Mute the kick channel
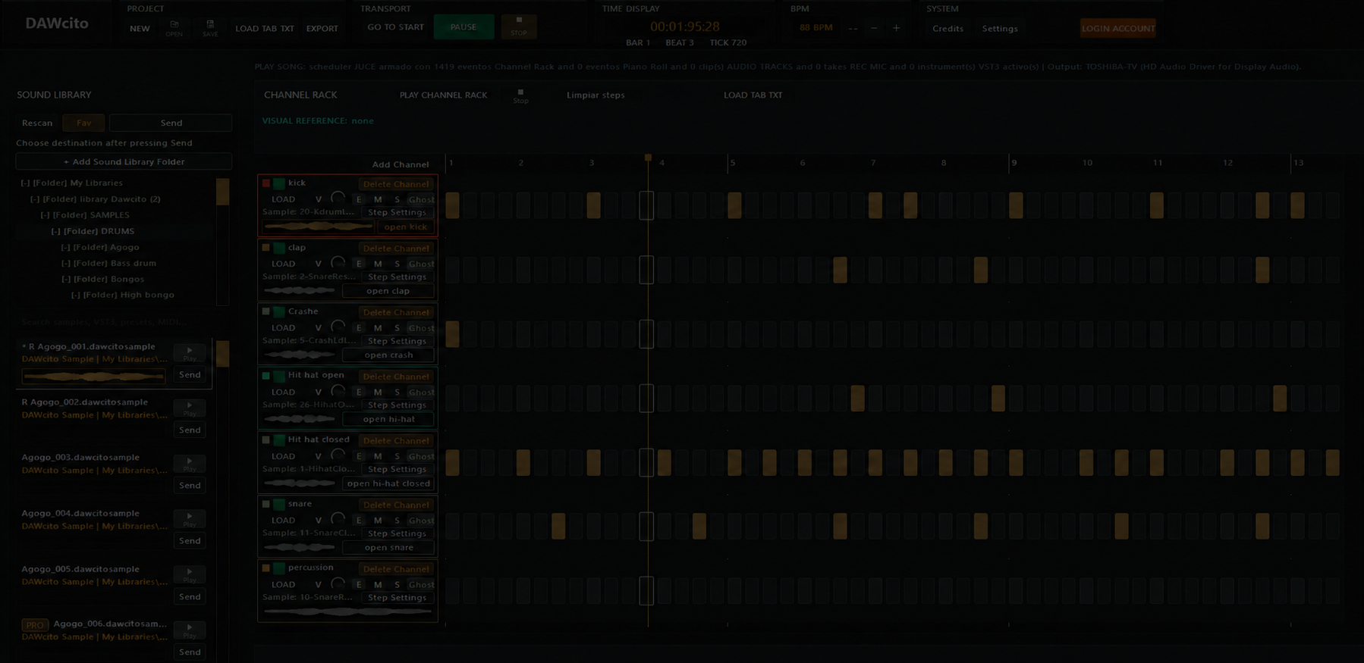1364x663 pixels. pyautogui.click(x=378, y=199)
